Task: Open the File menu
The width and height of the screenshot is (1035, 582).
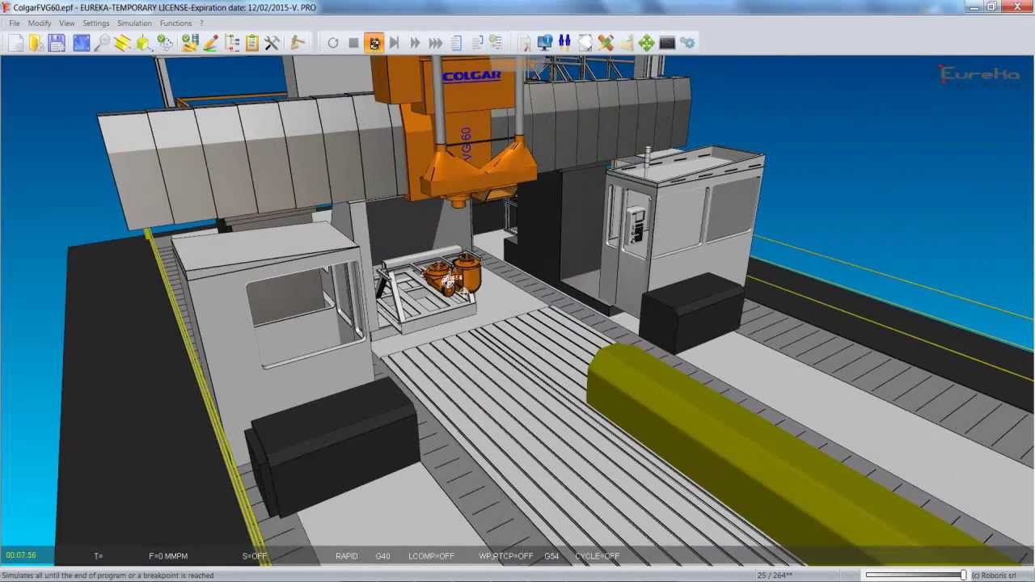Action: (15, 23)
